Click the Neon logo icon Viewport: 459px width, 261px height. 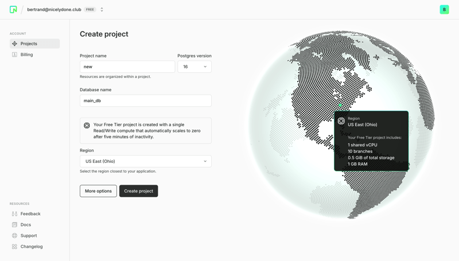(x=13, y=10)
